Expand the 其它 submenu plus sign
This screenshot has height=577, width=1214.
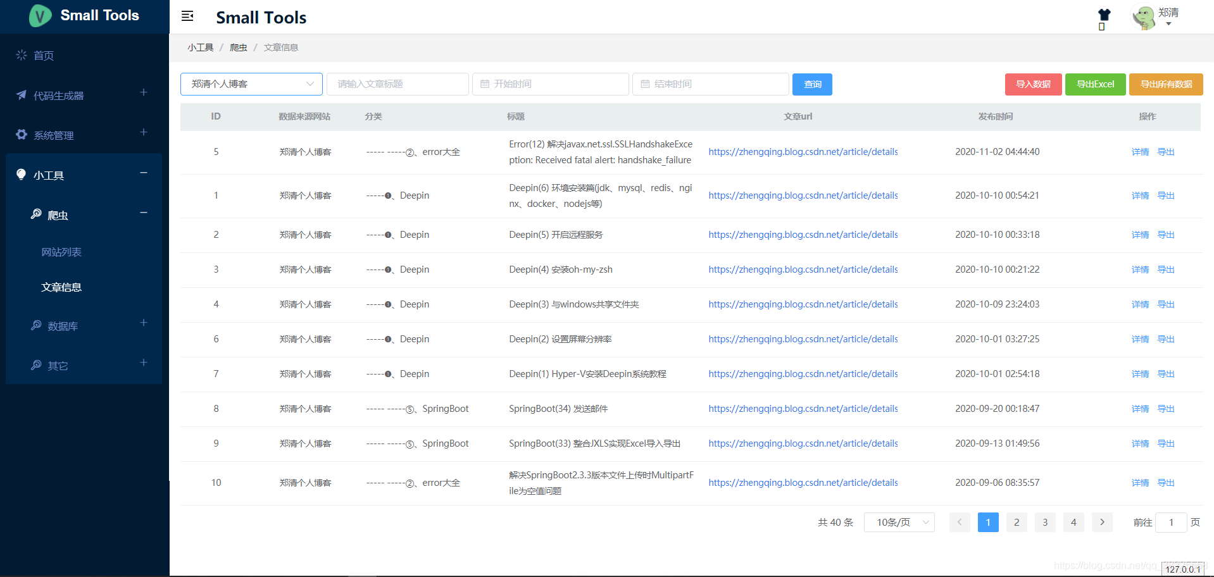pyautogui.click(x=144, y=363)
